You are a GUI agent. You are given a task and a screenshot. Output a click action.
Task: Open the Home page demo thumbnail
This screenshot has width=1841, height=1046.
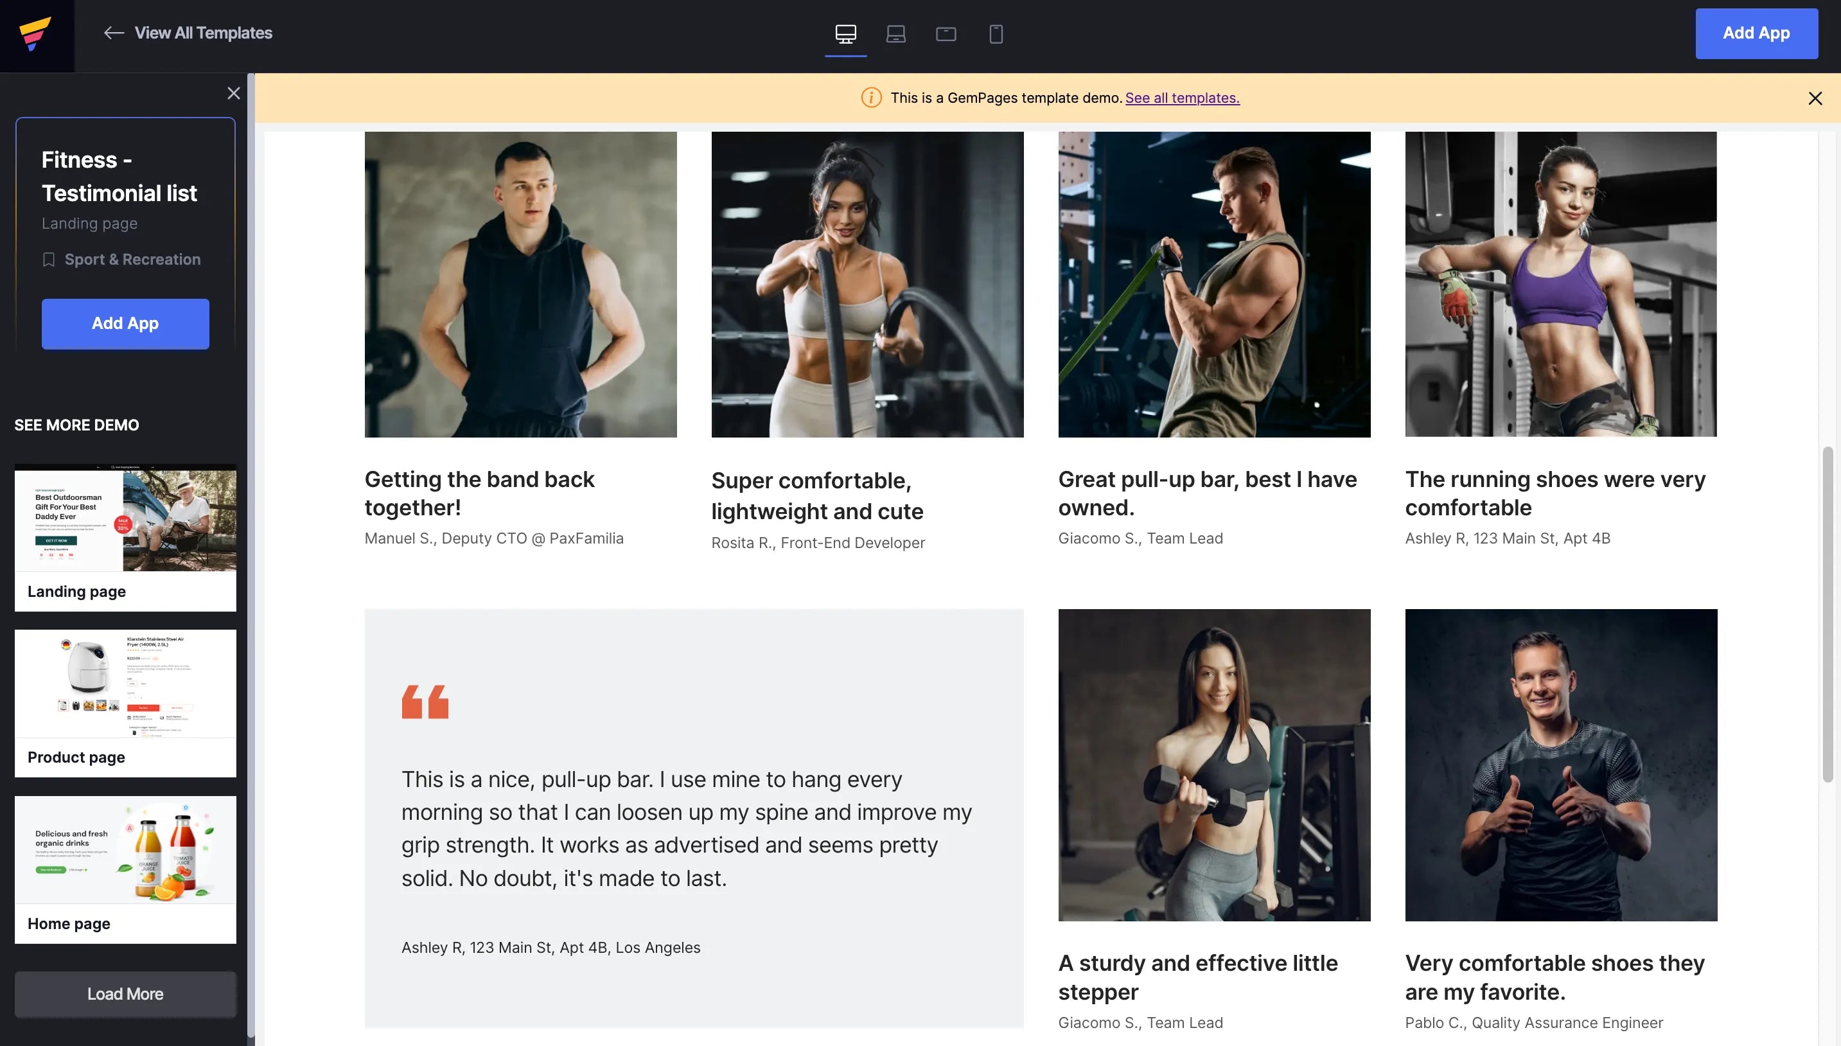coord(125,850)
